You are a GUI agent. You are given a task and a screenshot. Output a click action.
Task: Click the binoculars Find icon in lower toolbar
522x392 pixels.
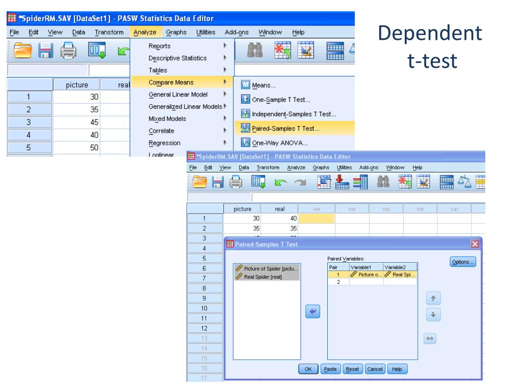tap(383, 182)
